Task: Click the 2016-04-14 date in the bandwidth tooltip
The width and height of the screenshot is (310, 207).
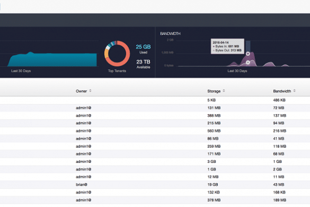Action: pyautogui.click(x=220, y=42)
